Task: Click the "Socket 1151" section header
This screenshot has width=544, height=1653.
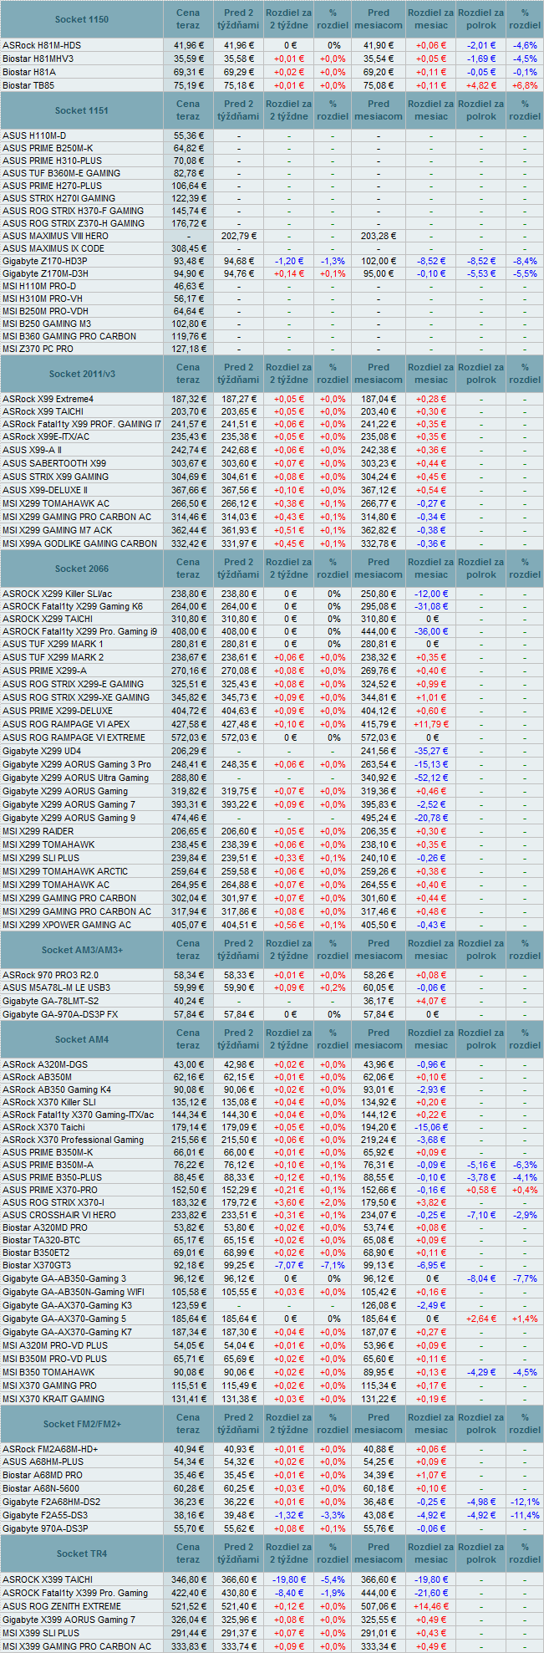Action: (x=82, y=110)
